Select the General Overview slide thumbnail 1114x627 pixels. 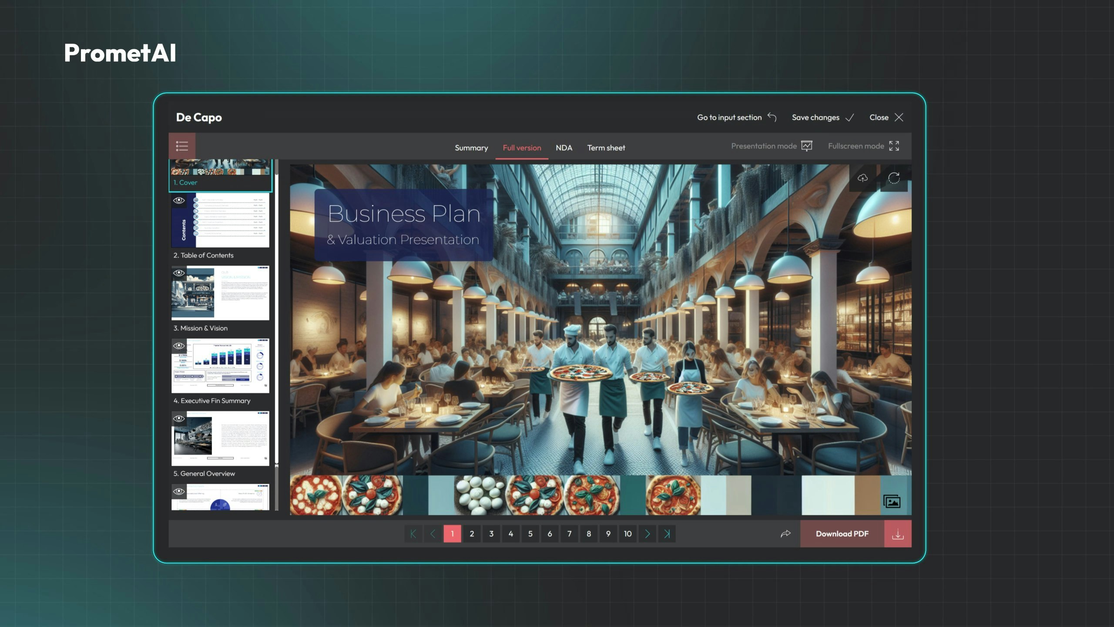pyautogui.click(x=220, y=438)
